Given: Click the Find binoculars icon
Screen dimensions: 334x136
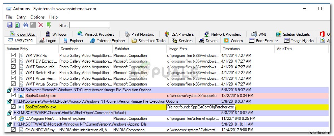Looking at the screenshot, I should (25, 25).
